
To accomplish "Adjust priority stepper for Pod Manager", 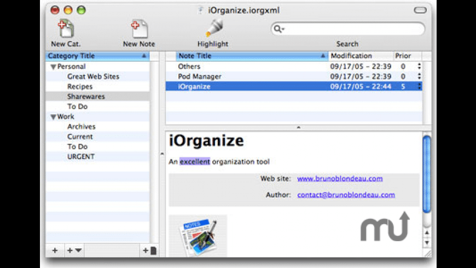I will (419, 77).
